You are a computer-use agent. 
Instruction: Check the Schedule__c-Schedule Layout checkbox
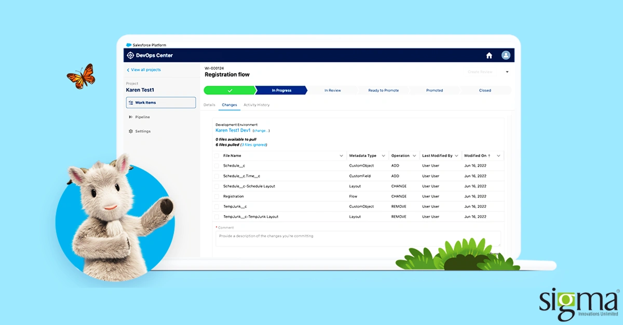click(216, 186)
